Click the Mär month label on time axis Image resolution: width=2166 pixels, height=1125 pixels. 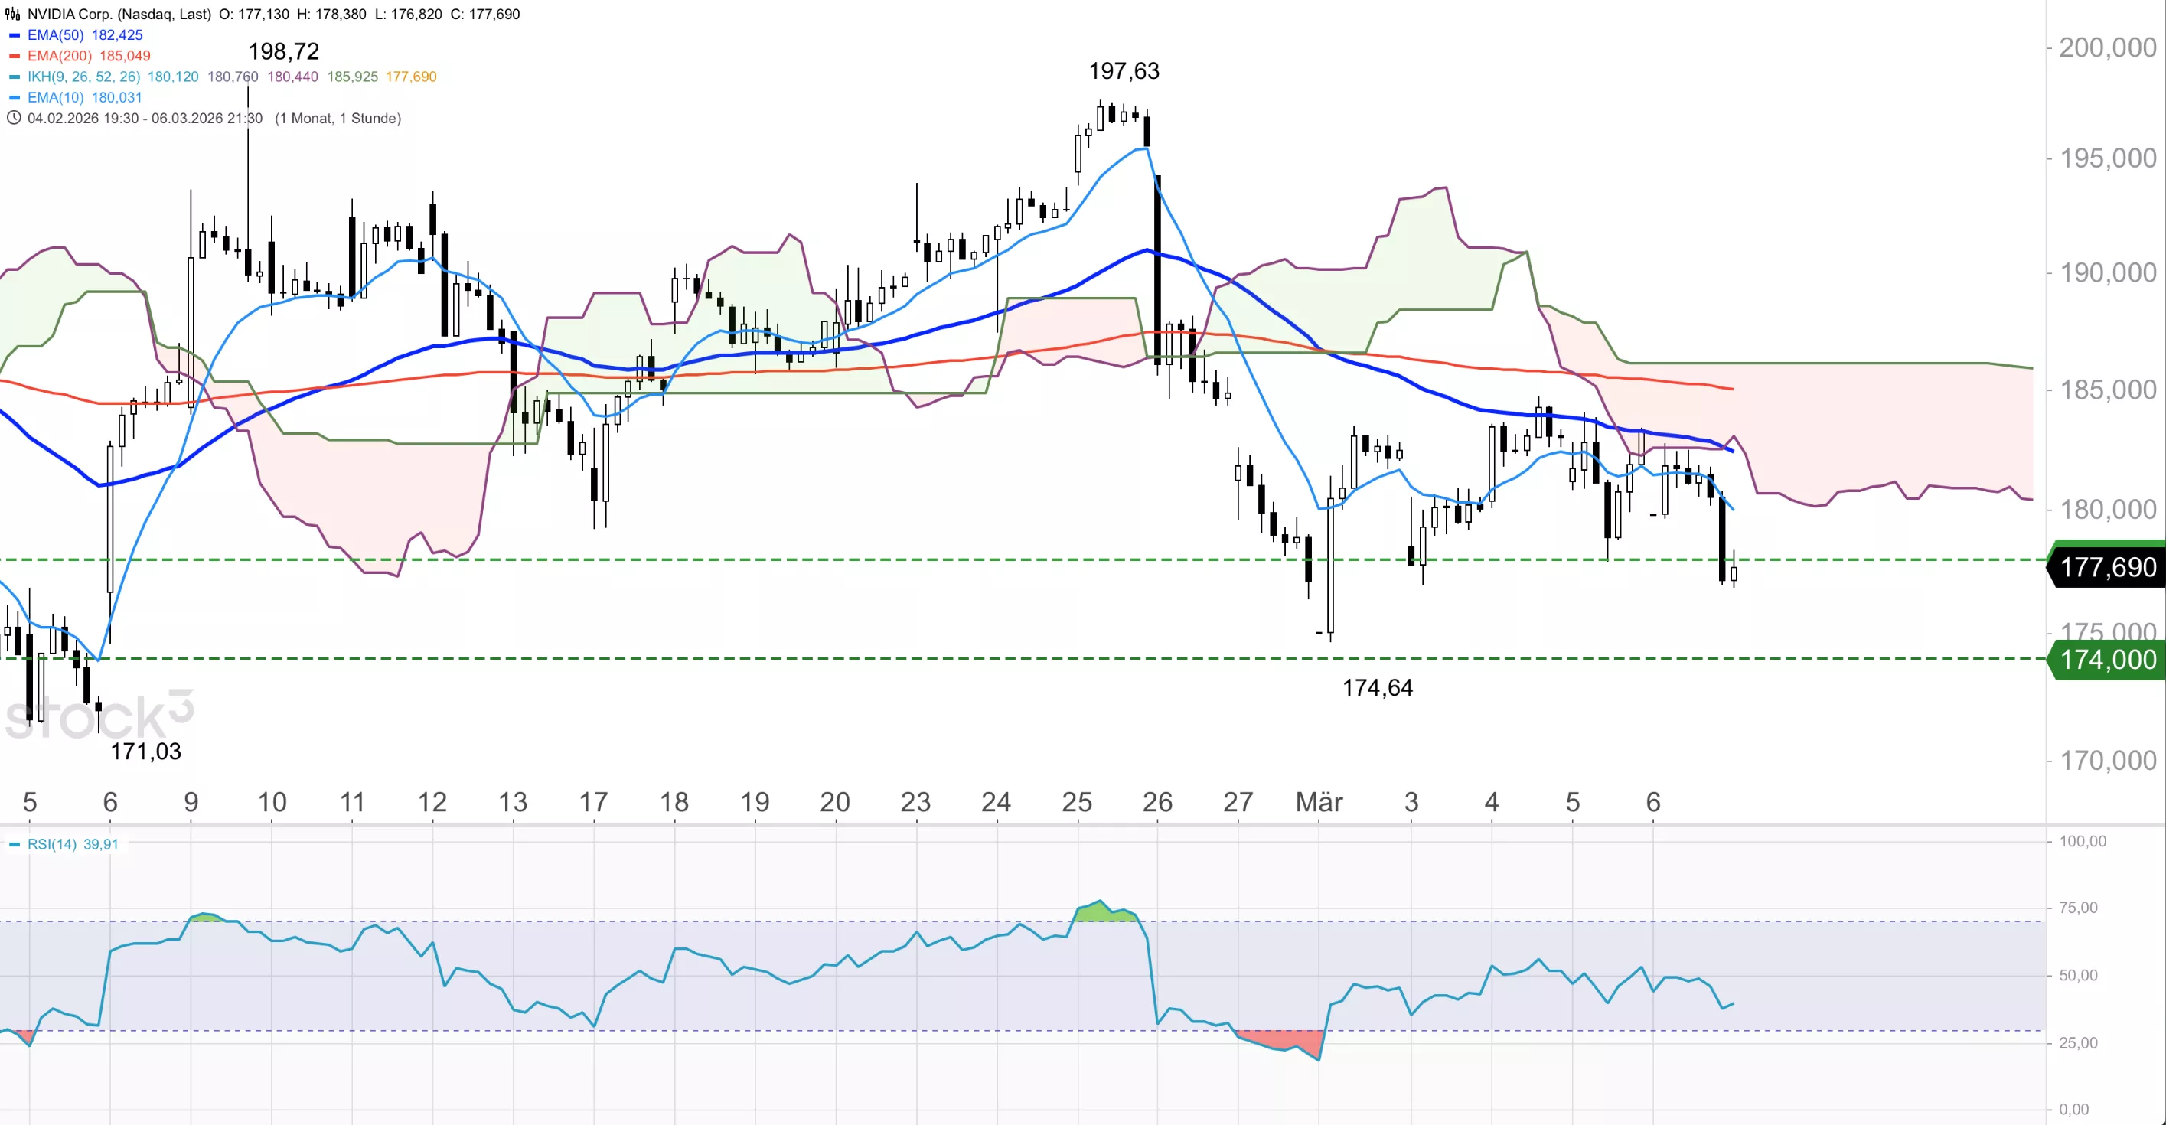[1319, 802]
